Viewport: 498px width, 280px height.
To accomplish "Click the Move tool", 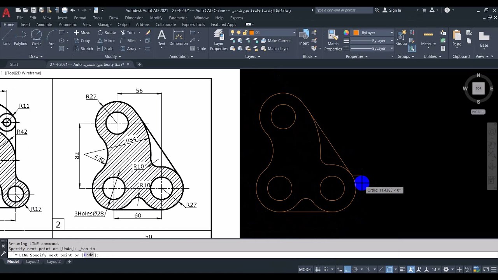I will click(82, 33).
